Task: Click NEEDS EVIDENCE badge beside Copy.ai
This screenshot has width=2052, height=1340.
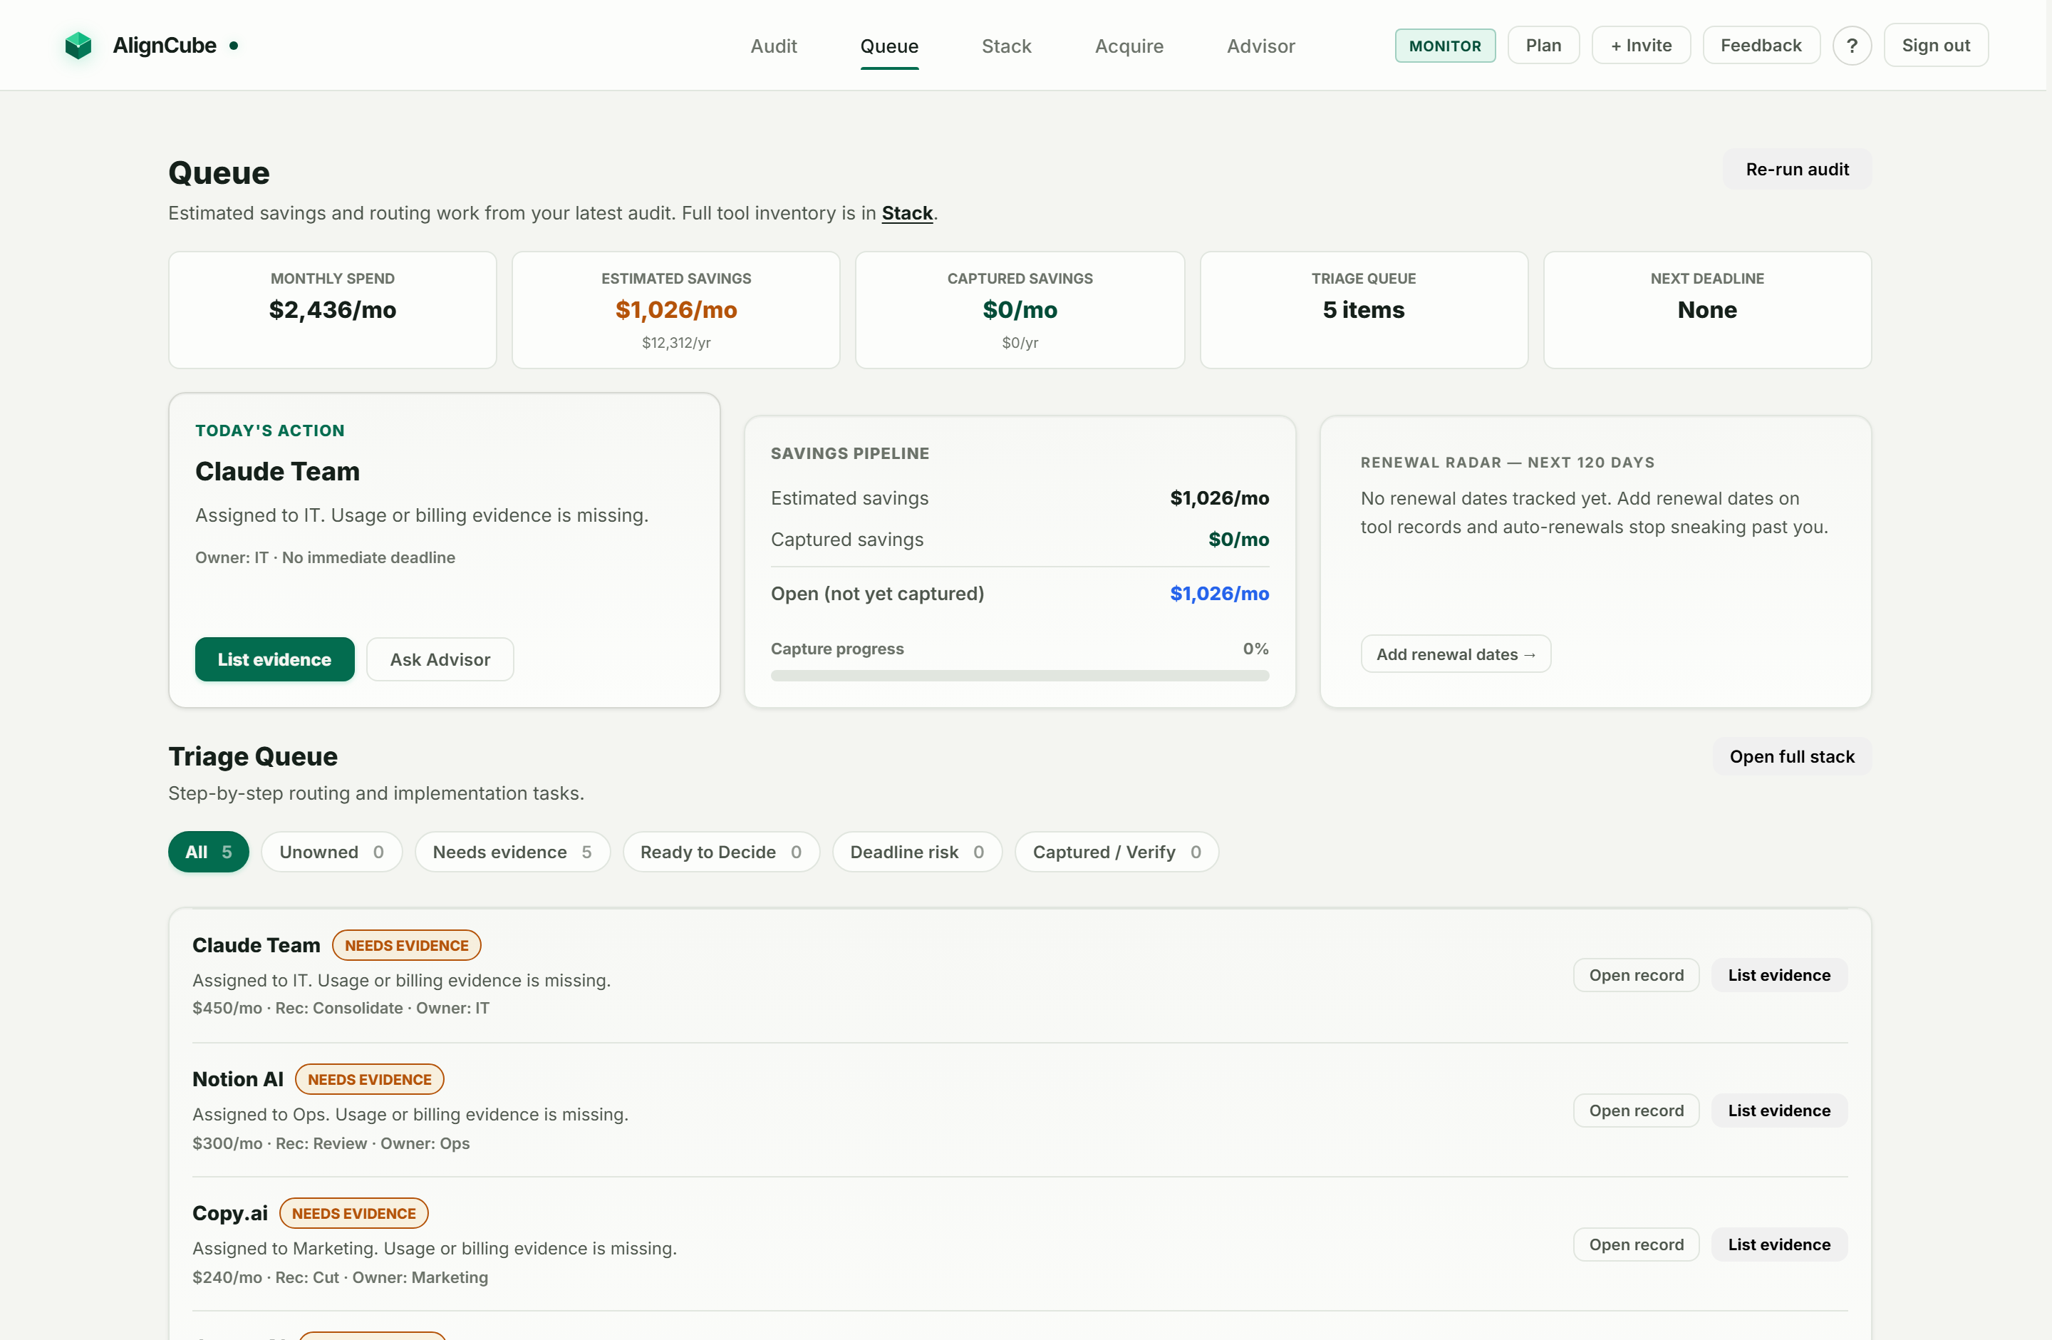Action: [x=353, y=1213]
